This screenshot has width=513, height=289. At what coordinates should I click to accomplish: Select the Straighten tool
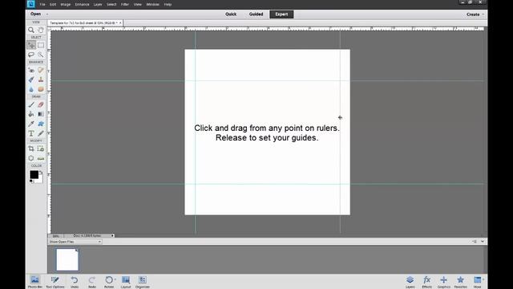click(x=41, y=158)
